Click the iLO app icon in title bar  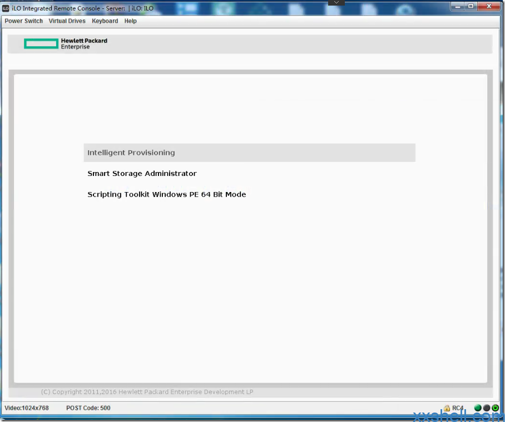(6, 8)
